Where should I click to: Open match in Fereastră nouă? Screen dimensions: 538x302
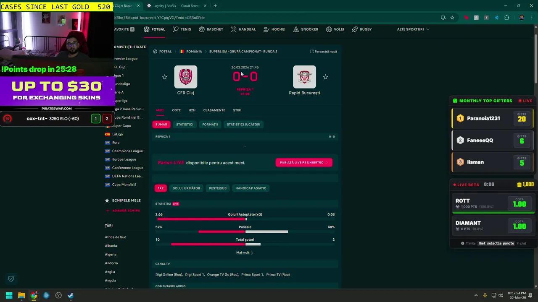[323, 52]
